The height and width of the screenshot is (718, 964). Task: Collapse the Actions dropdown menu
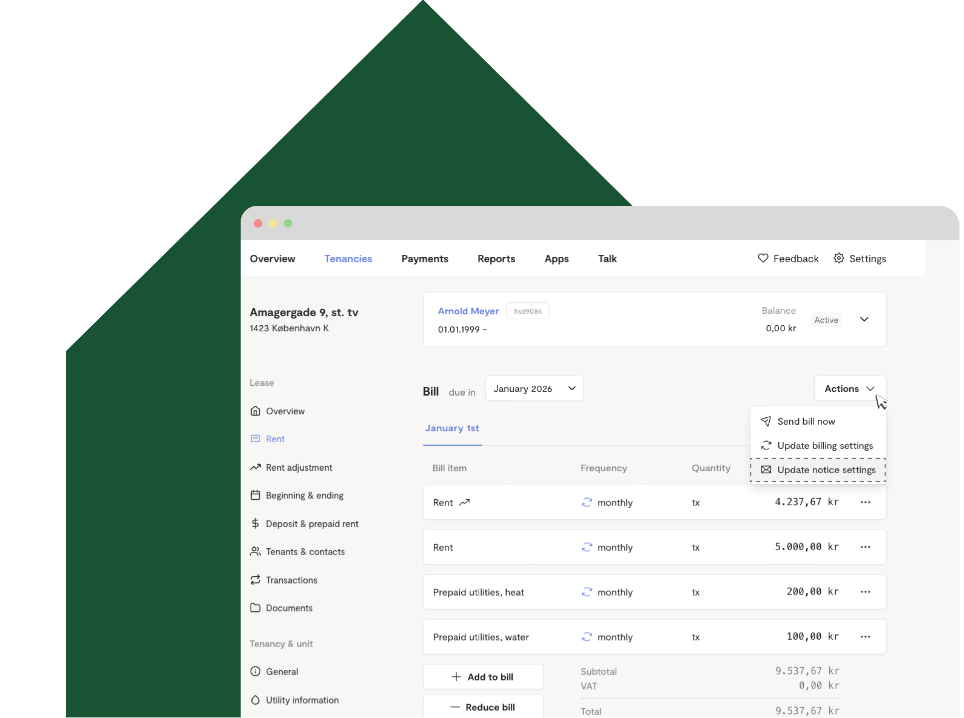click(x=850, y=389)
